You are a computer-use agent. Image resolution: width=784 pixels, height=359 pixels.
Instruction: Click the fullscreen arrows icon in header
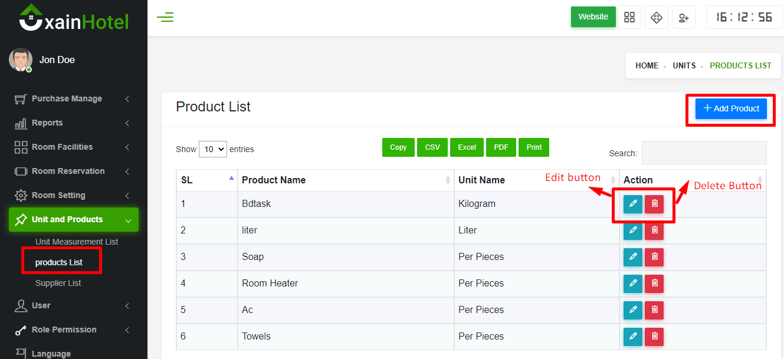656,17
